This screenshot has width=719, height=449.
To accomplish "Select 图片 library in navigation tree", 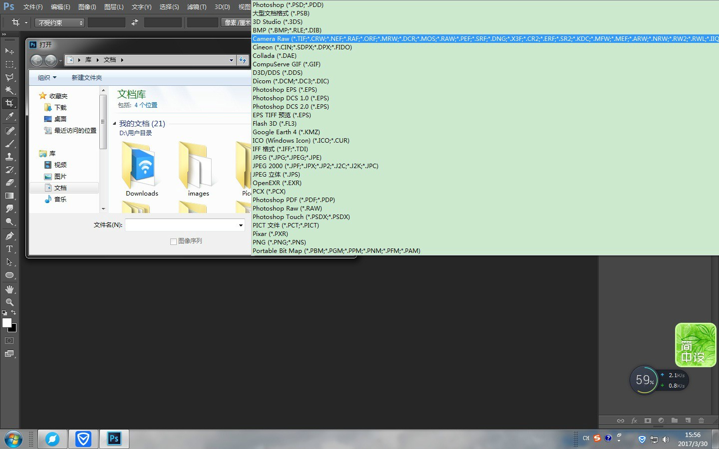I will 60,177.
